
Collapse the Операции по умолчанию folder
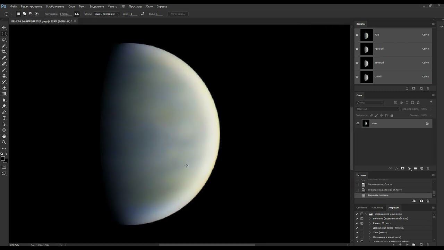366,214
